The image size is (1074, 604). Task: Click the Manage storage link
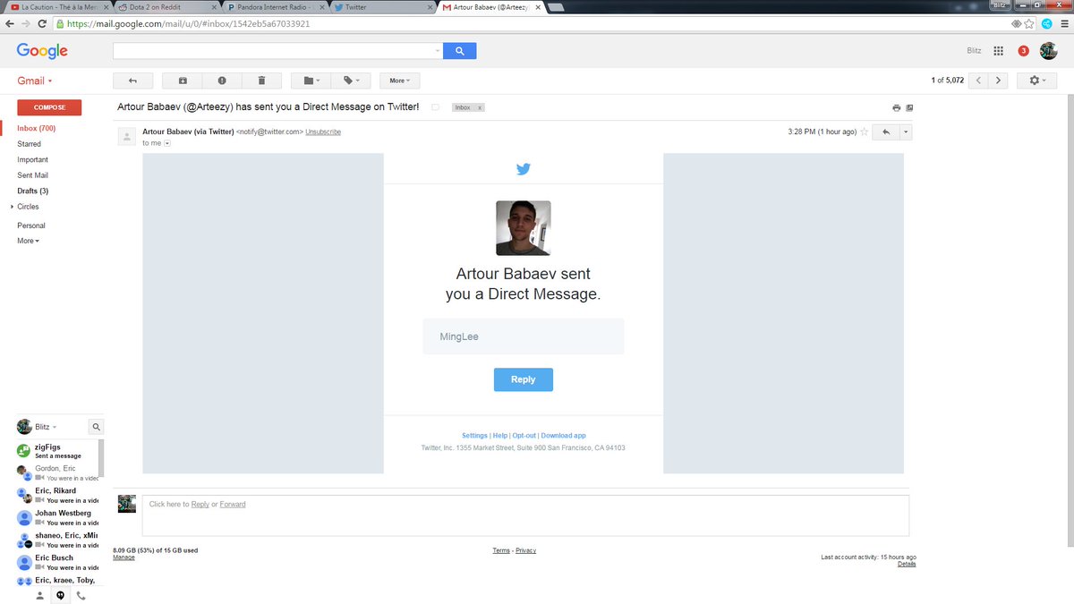(x=124, y=557)
